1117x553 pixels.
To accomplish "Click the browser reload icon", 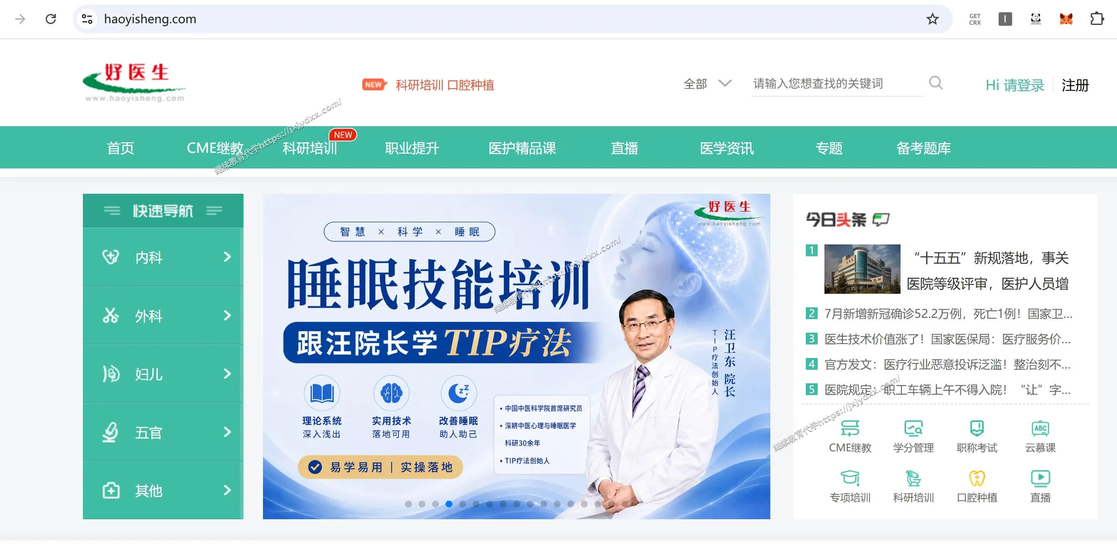I will [51, 19].
